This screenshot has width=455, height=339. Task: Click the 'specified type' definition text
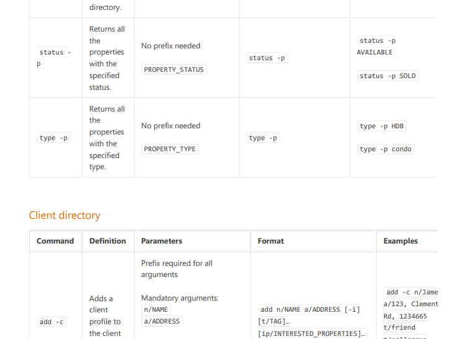point(104,161)
